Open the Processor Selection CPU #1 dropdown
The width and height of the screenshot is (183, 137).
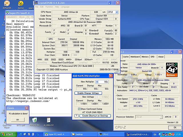click(161, 117)
